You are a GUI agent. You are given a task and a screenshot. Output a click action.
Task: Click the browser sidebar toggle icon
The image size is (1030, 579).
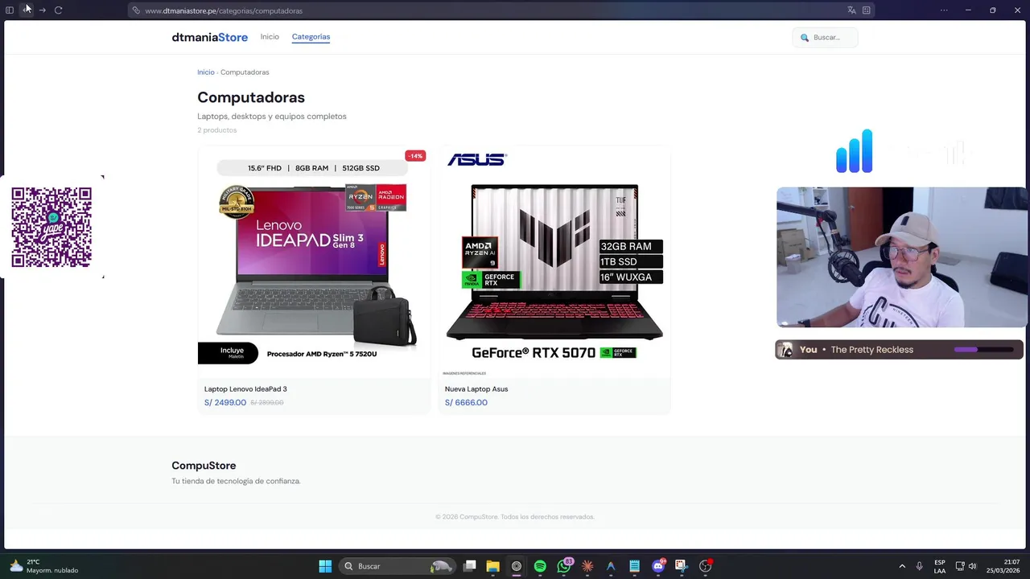point(10,10)
